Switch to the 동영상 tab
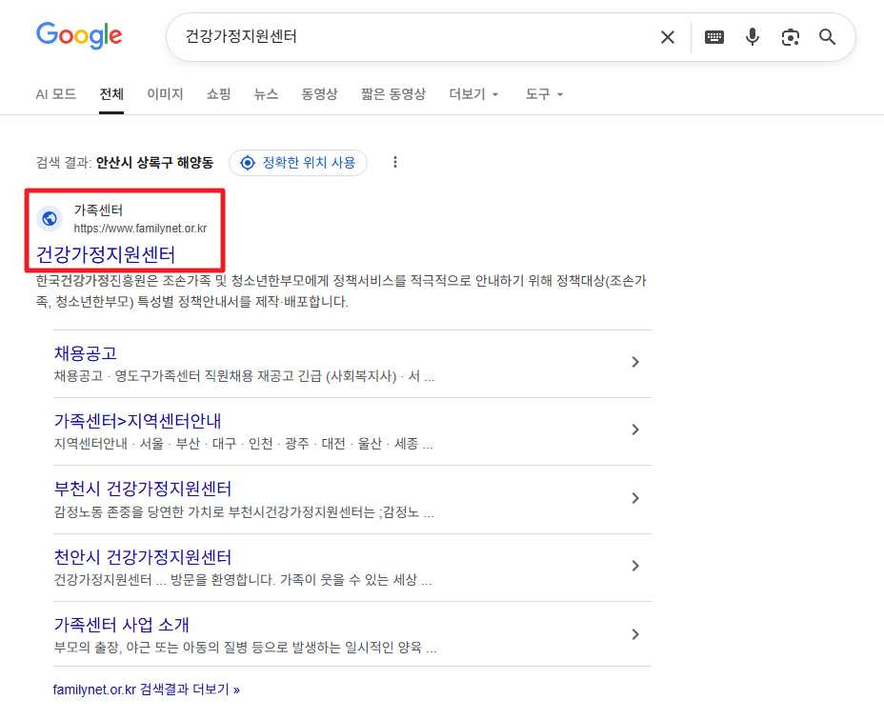This screenshot has width=884, height=720. (x=319, y=94)
